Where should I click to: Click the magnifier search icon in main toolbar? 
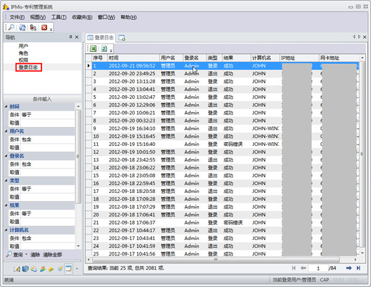tap(12, 28)
